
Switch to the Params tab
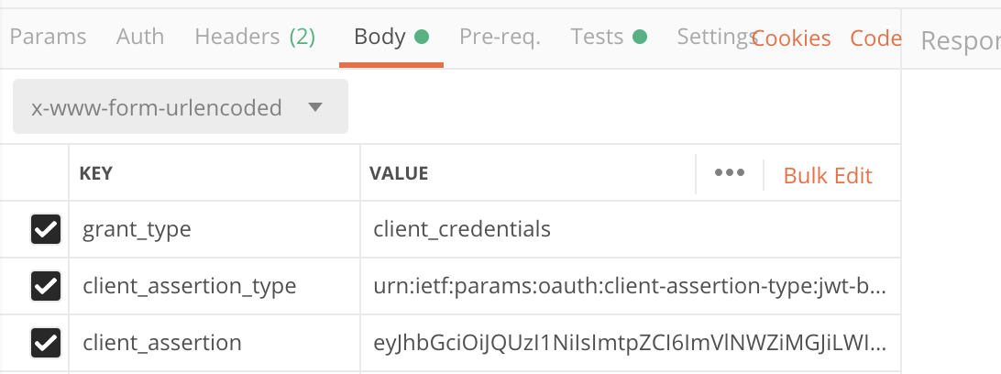pos(48,37)
